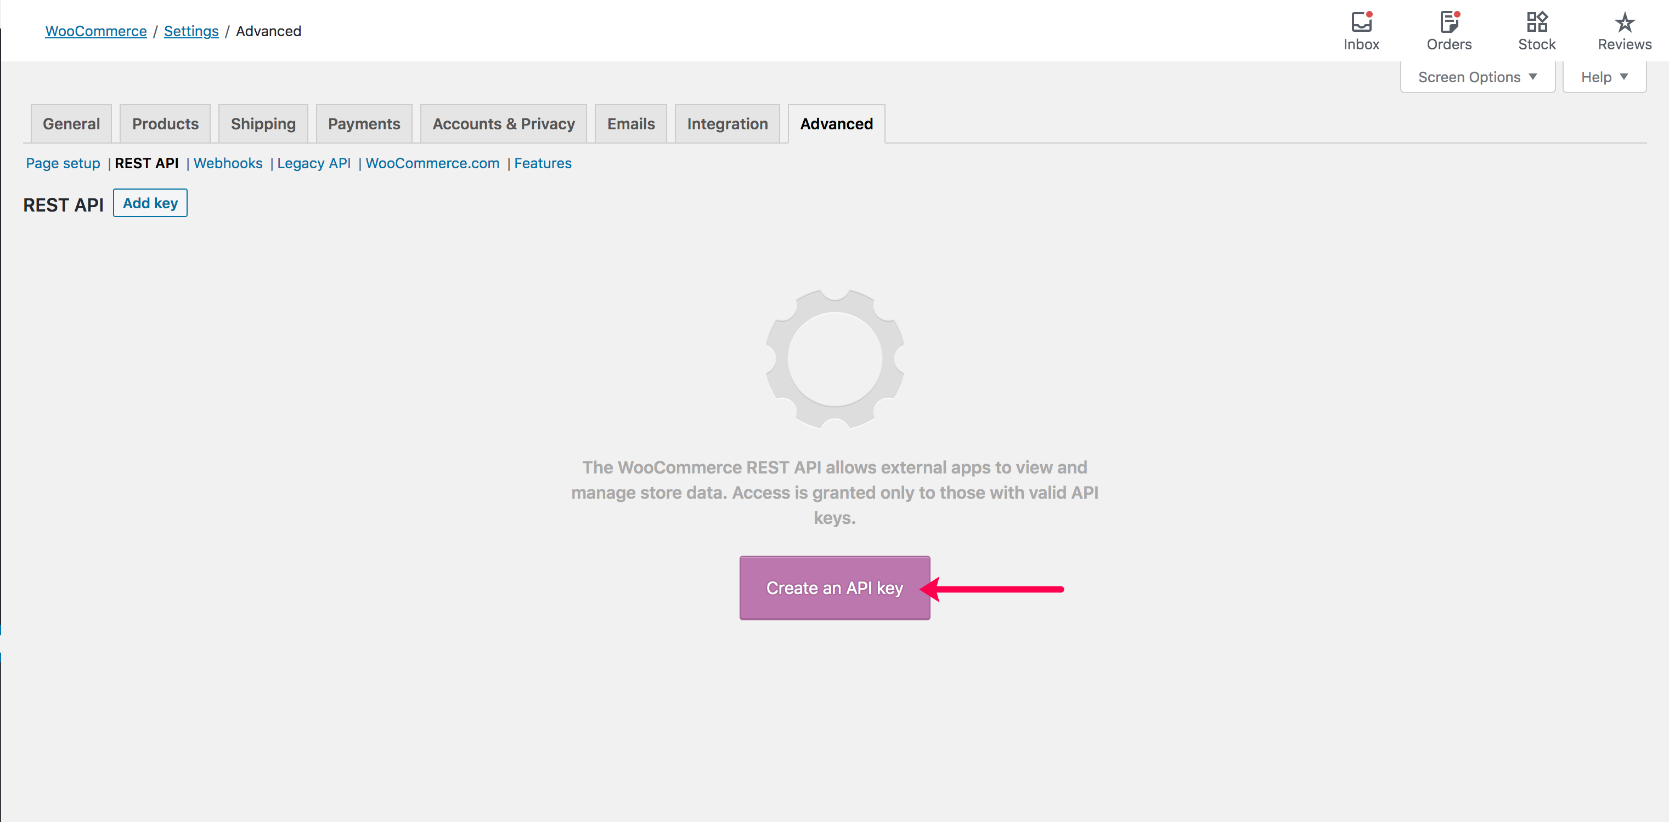Open the WooCommerce.com settings link
The height and width of the screenshot is (822, 1669).
click(432, 163)
